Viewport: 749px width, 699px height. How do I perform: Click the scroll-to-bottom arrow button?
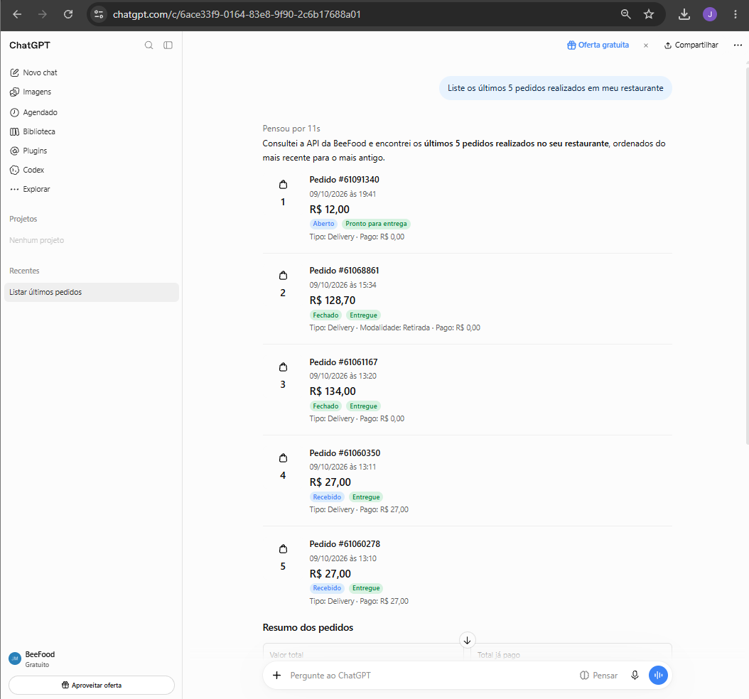coord(467,640)
